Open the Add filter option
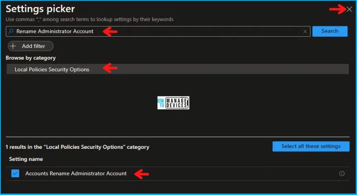Screen dimensions: 357x195 click(31, 46)
